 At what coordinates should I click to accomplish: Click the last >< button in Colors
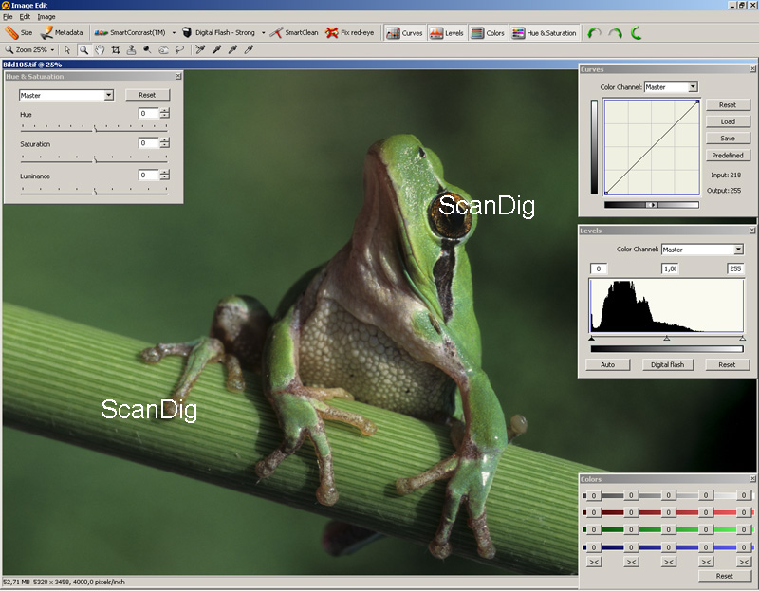pyautogui.click(x=744, y=562)
